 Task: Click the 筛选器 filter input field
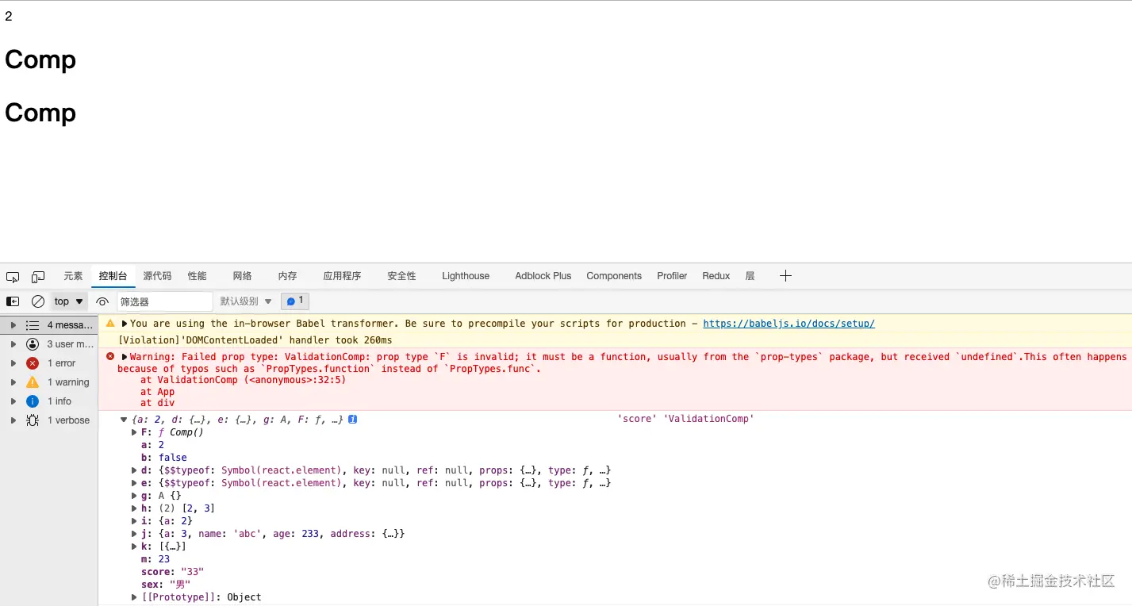pyautogui.click(x=165, y=301)
